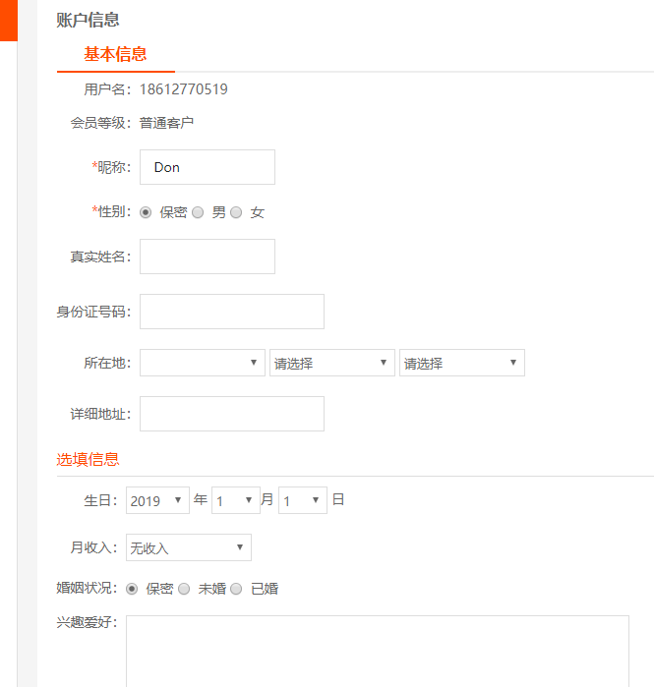Open the first 所在地 province dropdown

pyautogui.click(x=203, y=363)
